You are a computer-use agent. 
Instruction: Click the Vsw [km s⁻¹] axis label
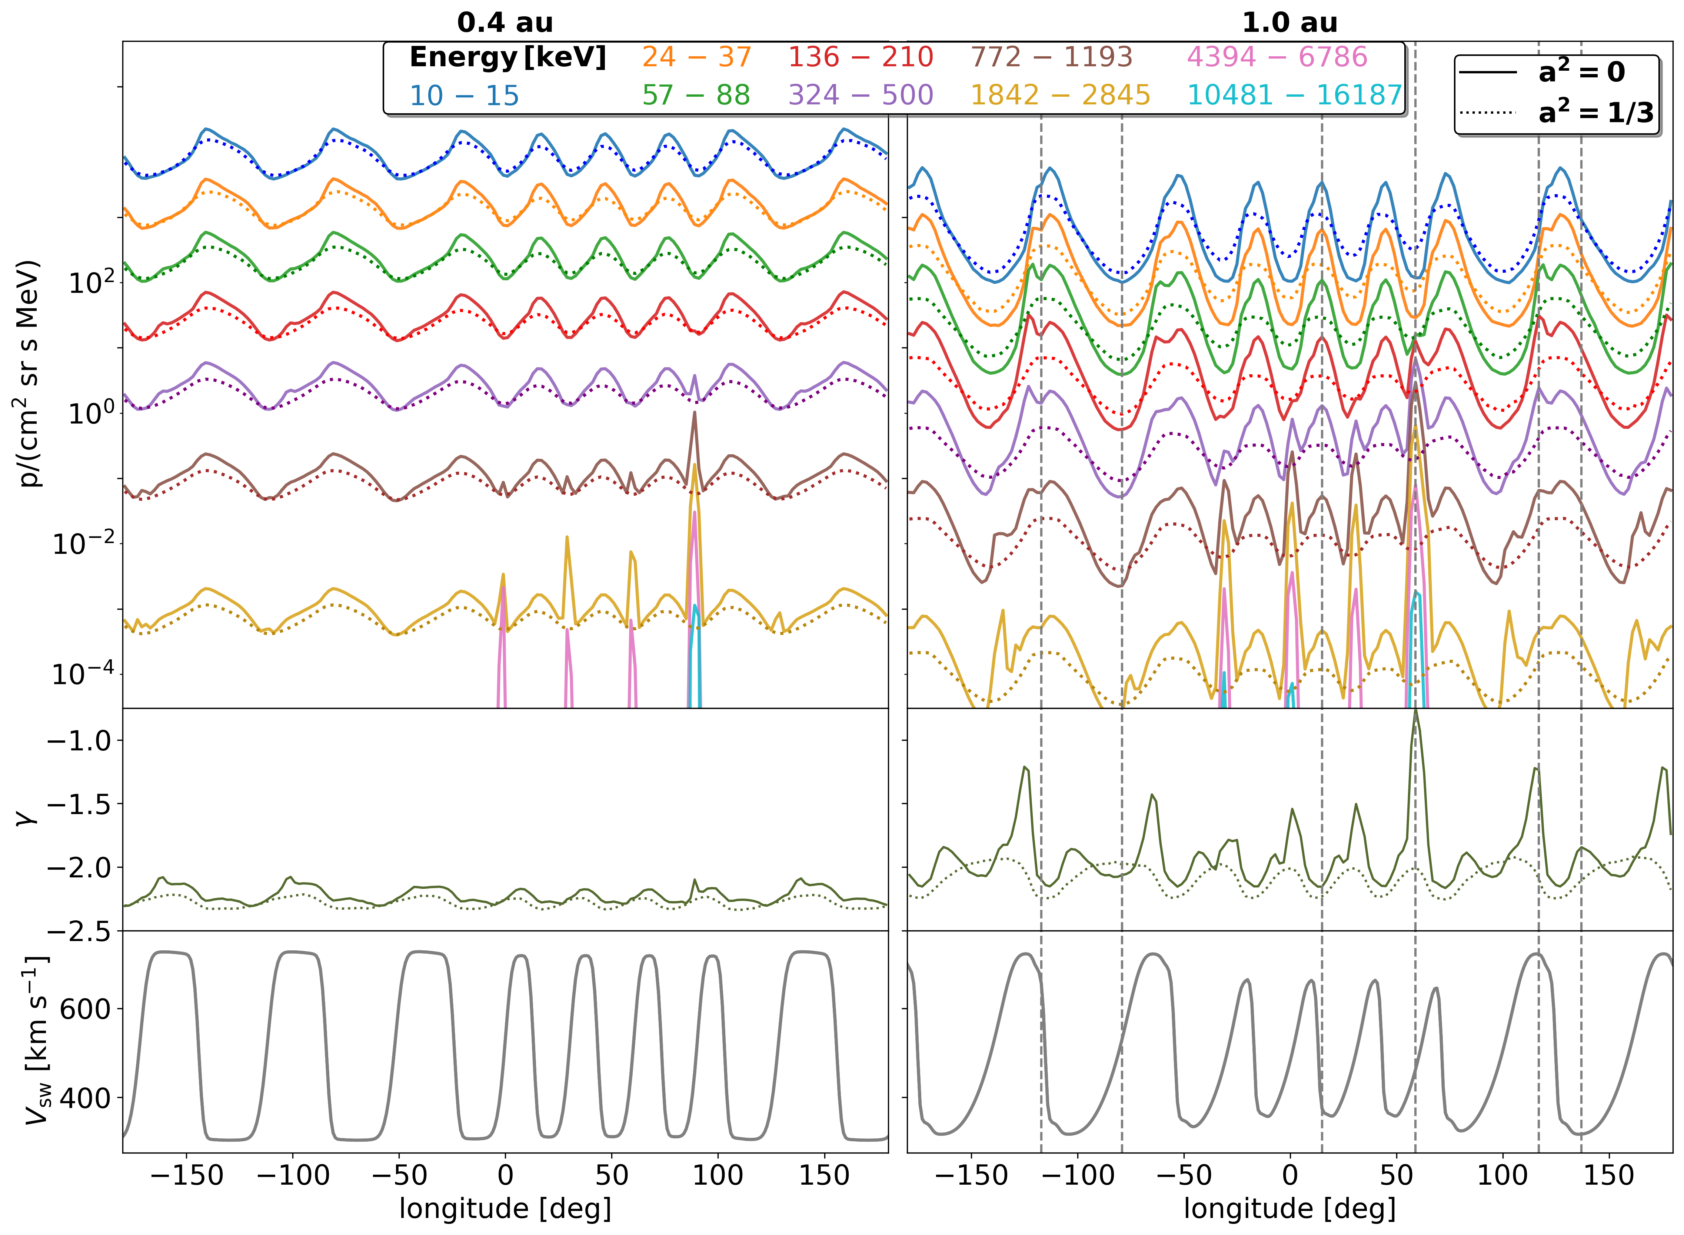tap(36, 1041)
